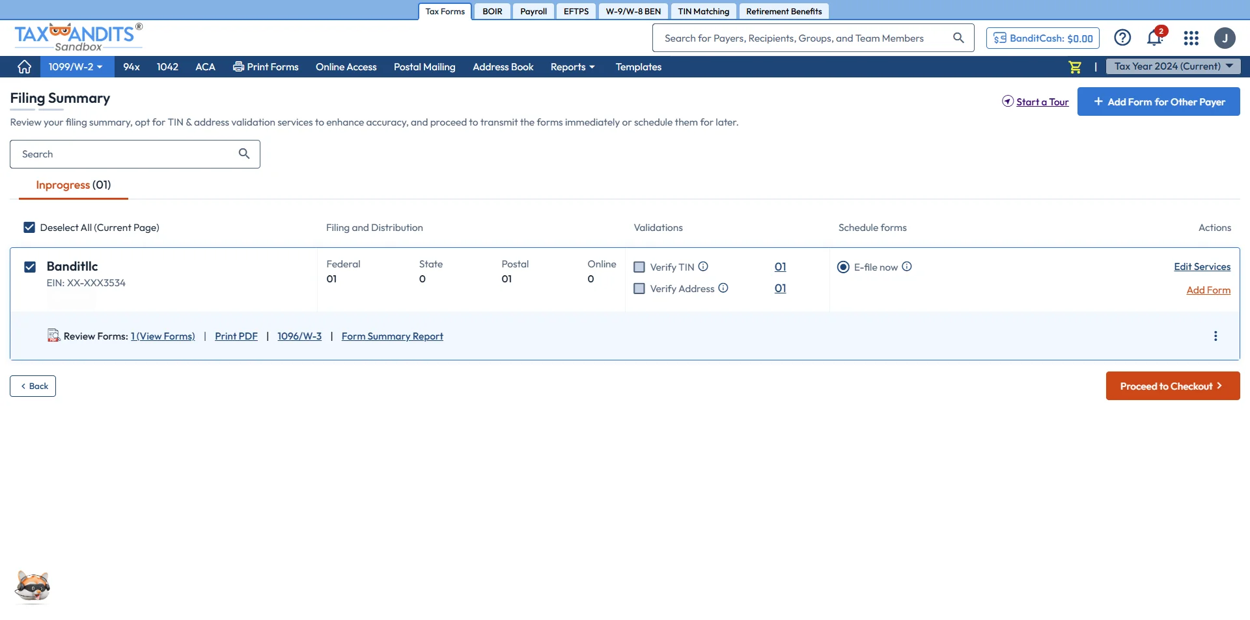Uncheck Deselect All on current page

[29, 227]
